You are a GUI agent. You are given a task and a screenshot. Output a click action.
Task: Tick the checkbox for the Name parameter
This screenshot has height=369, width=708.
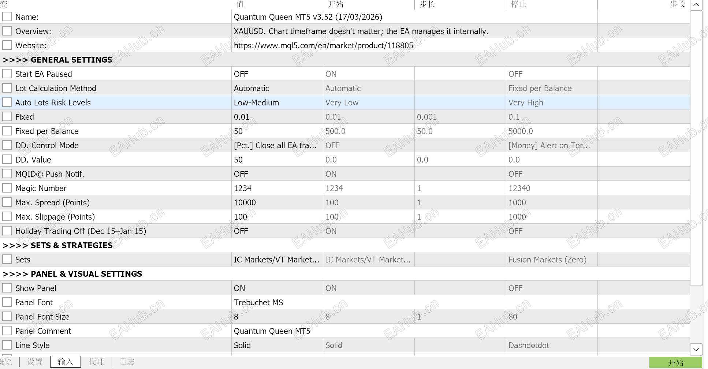7,17
